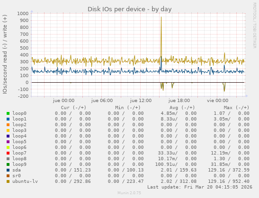
Task: Click the sda current value 151.23
Action: click(82, 170)
